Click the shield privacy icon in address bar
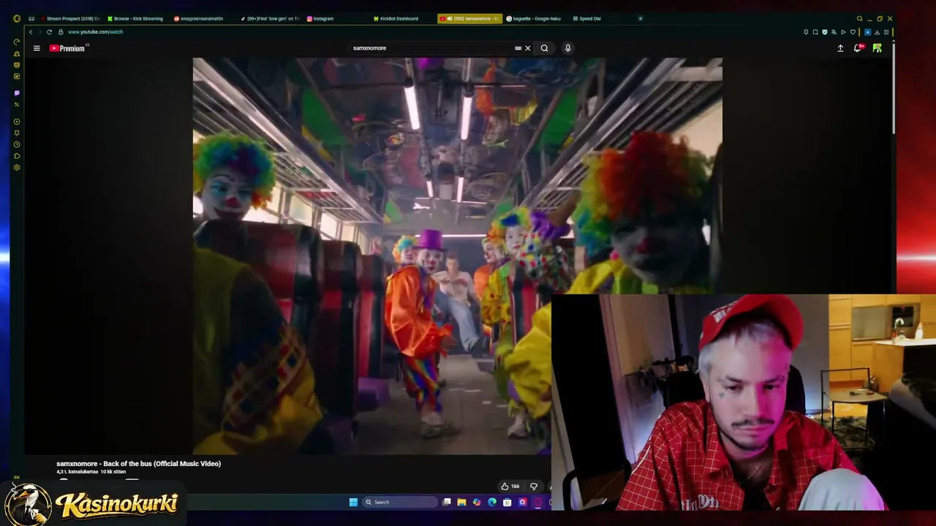 click(x=825, y=32)
